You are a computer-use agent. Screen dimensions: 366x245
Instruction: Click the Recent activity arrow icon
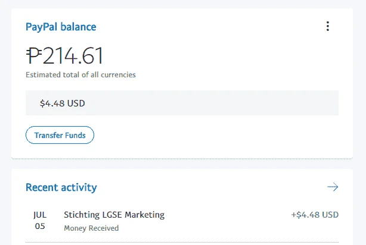[333, 187]
